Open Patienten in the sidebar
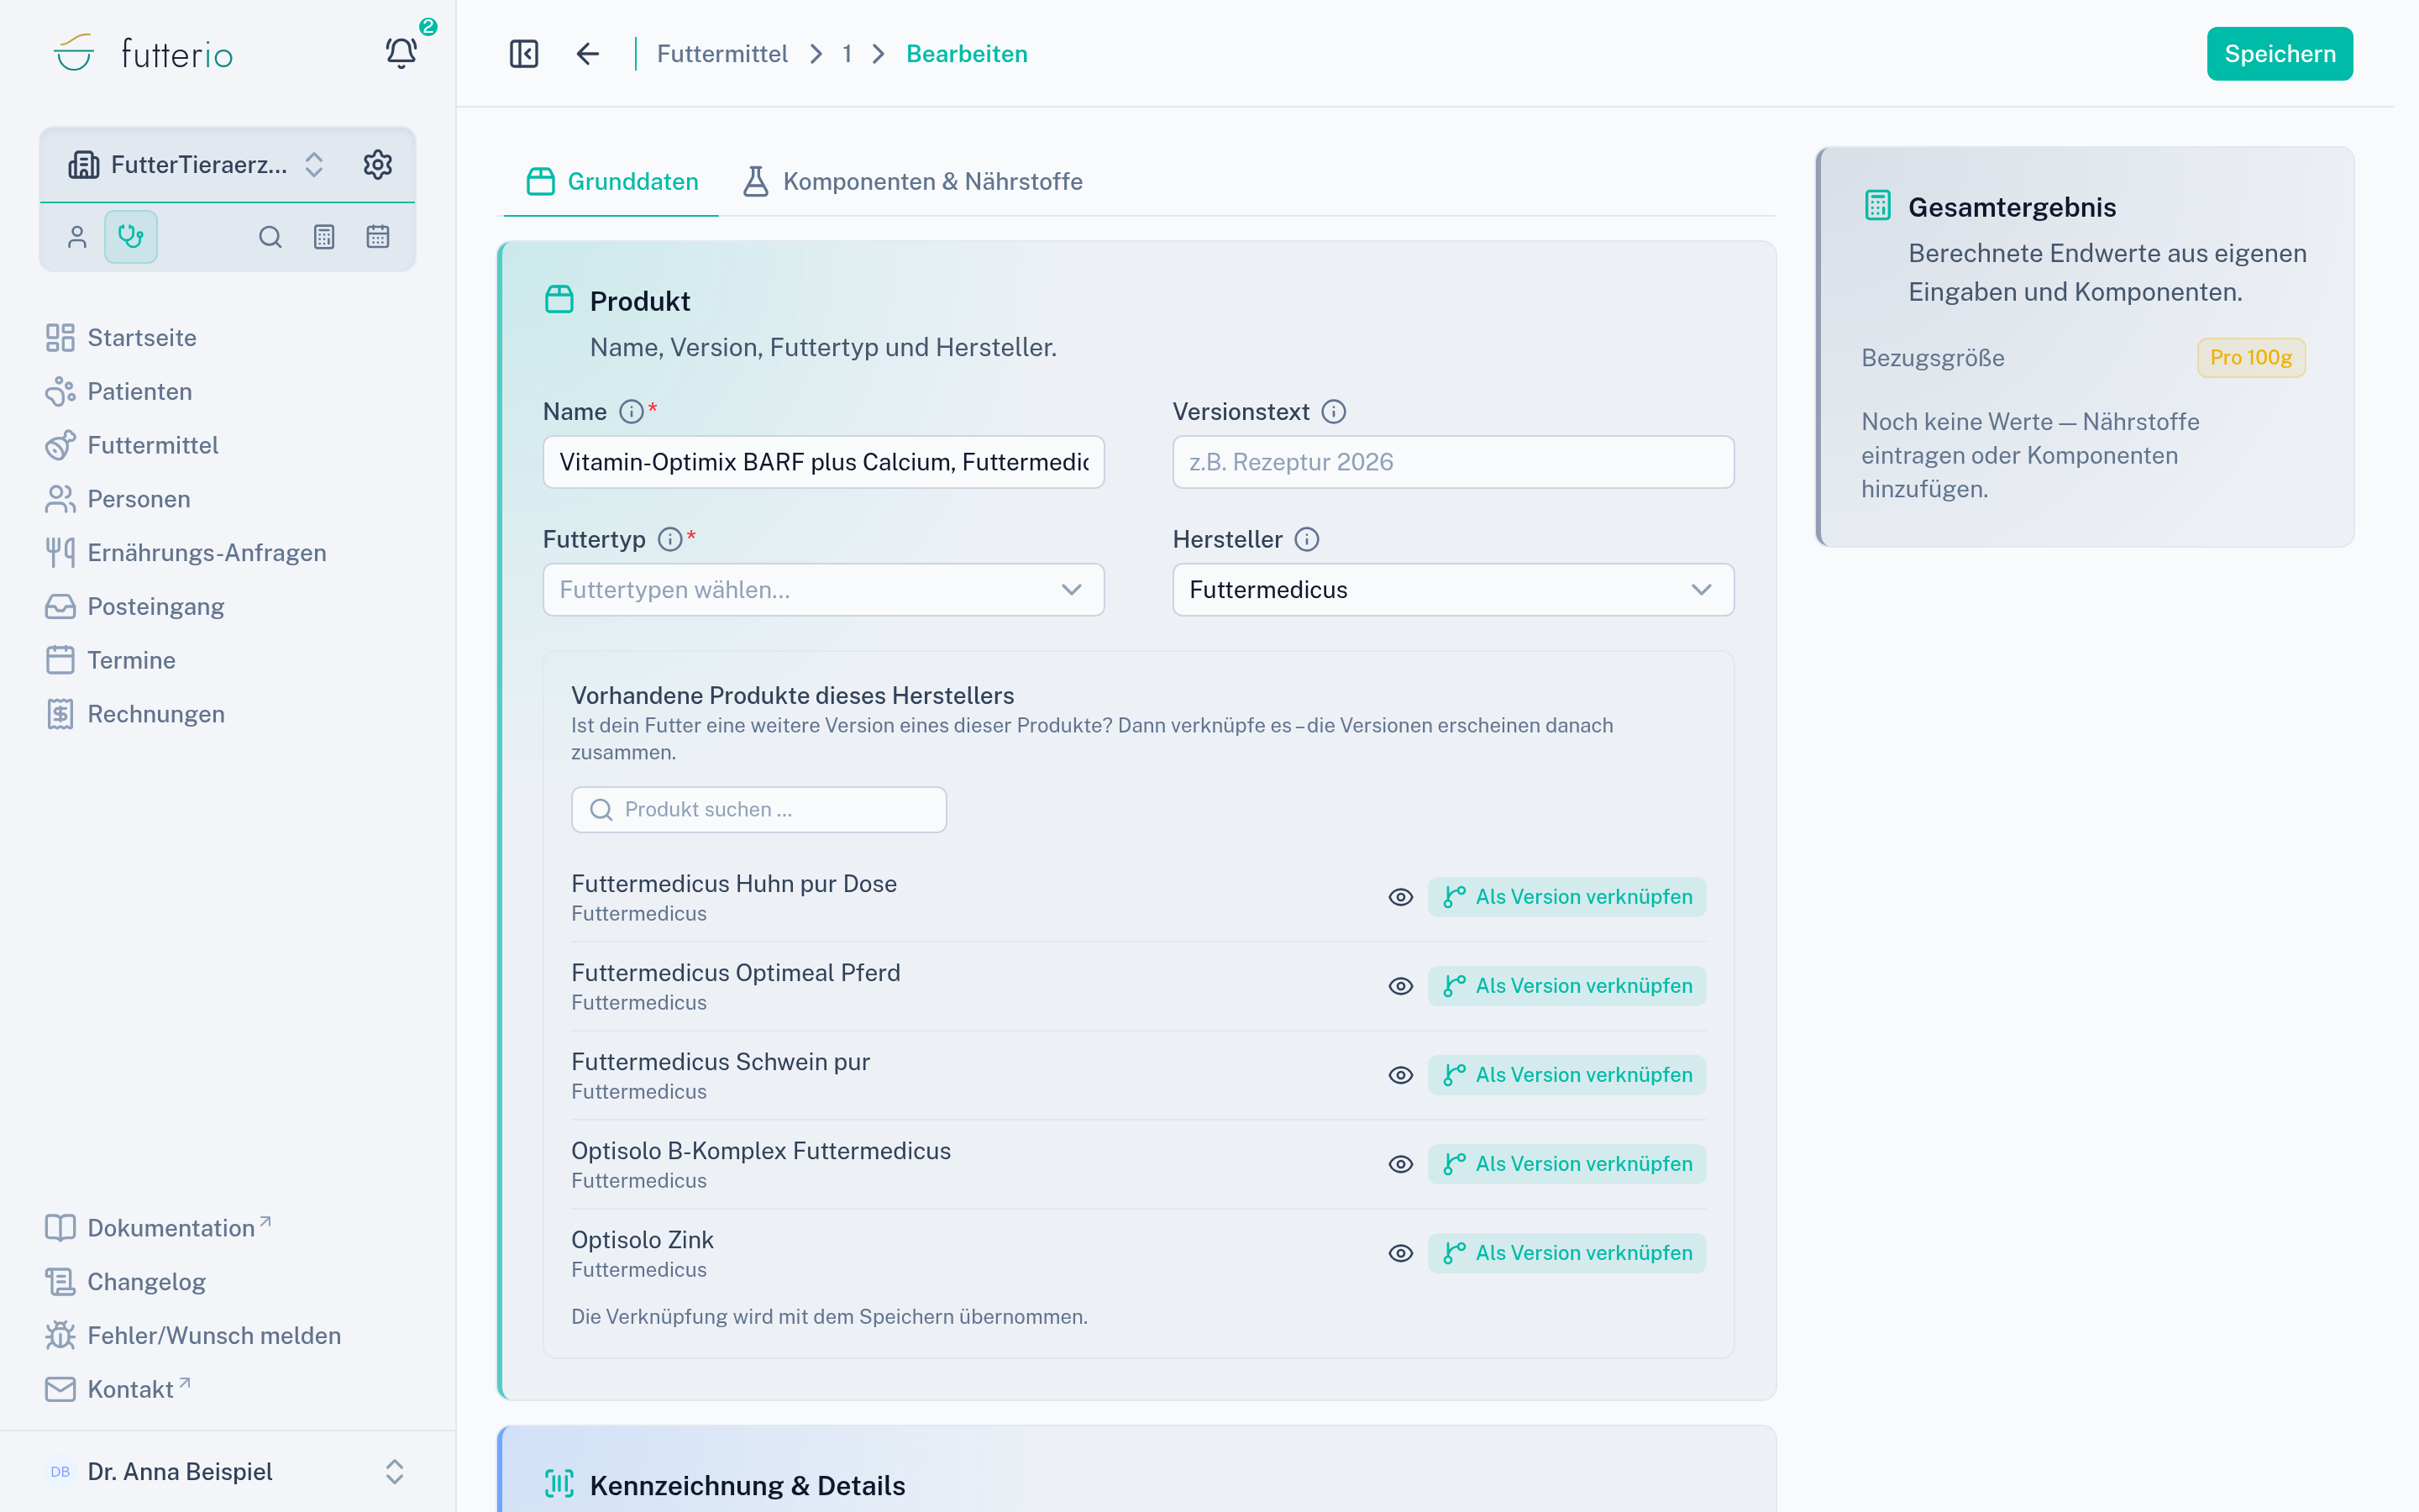This screenshot has height=1512, width=2419. 119,392
